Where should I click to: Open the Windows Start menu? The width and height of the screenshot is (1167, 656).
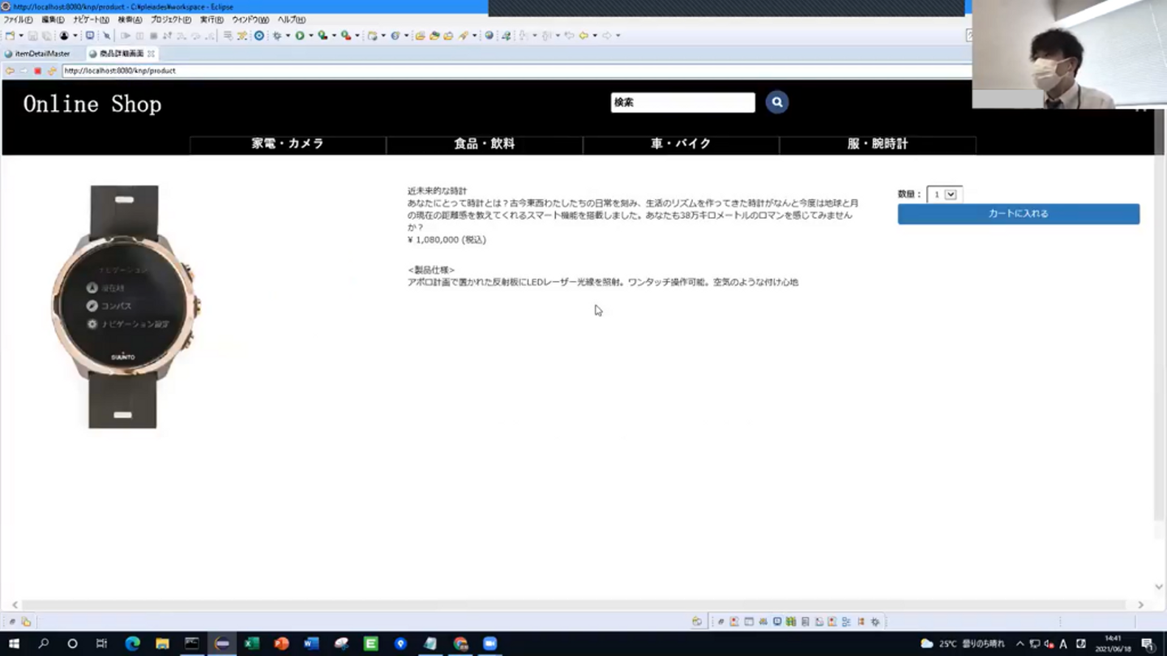click(14, 644)
